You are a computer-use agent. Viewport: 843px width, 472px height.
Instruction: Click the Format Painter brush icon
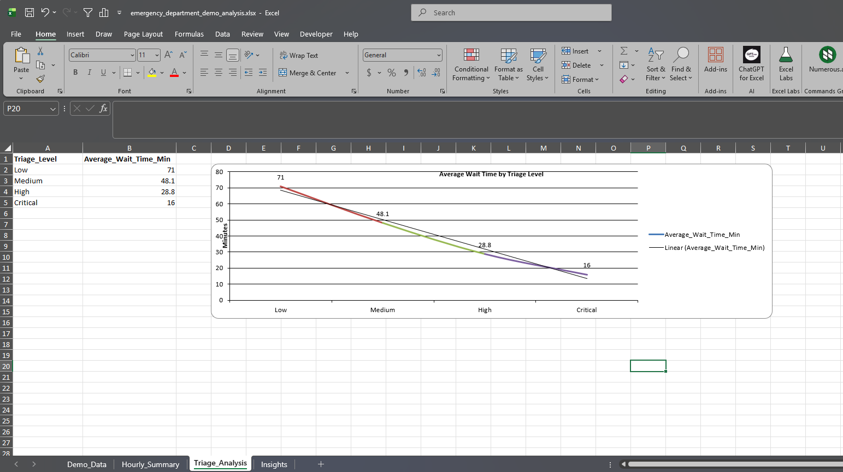[x=40, y=79]
